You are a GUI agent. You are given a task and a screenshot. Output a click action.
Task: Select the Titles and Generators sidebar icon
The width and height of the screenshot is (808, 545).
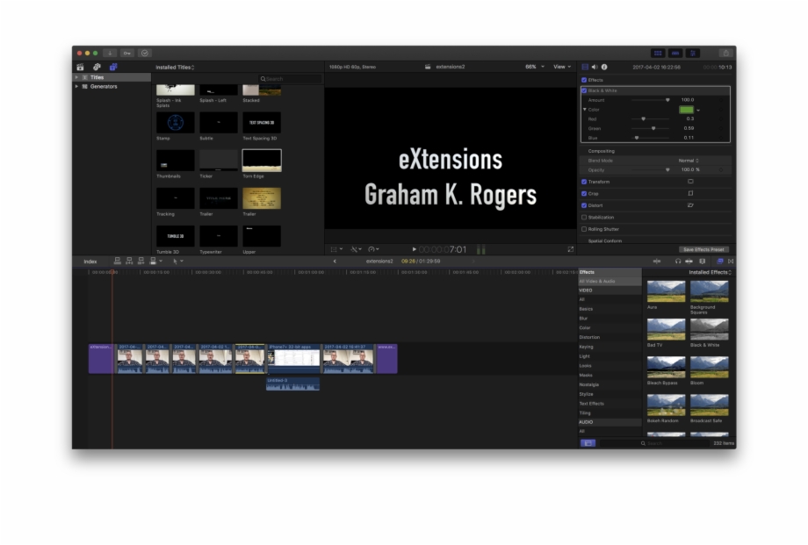(112, 67)
